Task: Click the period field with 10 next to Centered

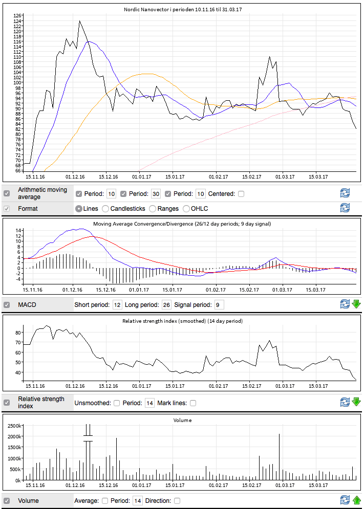Action: (x=201, y=194)
